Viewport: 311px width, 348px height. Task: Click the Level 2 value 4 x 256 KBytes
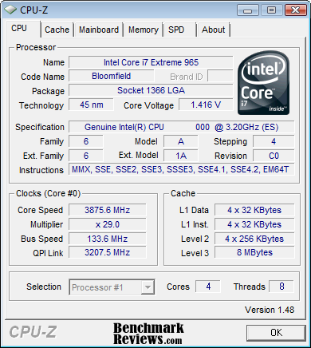pyautogui.click(x=254, y=239)
